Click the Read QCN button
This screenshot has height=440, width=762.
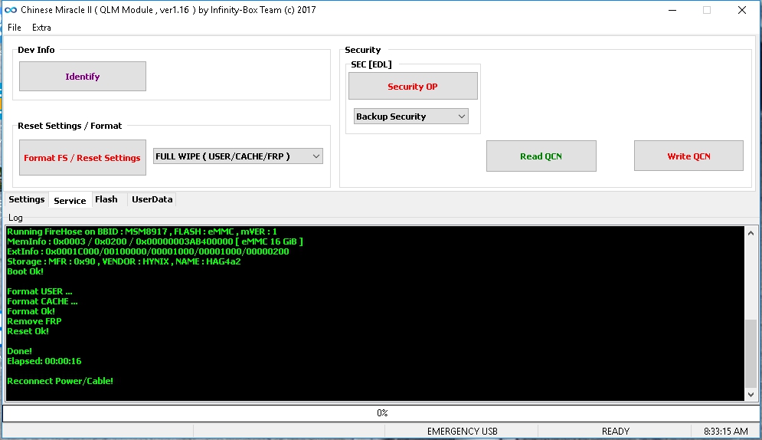(x=541, y=156)
